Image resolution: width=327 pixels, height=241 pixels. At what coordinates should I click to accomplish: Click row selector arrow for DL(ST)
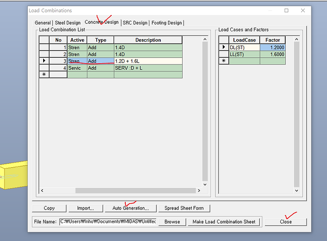224,47
